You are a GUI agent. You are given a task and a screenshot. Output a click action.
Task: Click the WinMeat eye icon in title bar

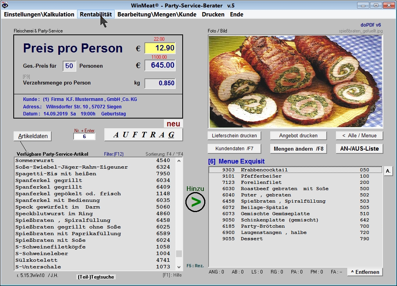pyautogui.click(x=5, y=5)
